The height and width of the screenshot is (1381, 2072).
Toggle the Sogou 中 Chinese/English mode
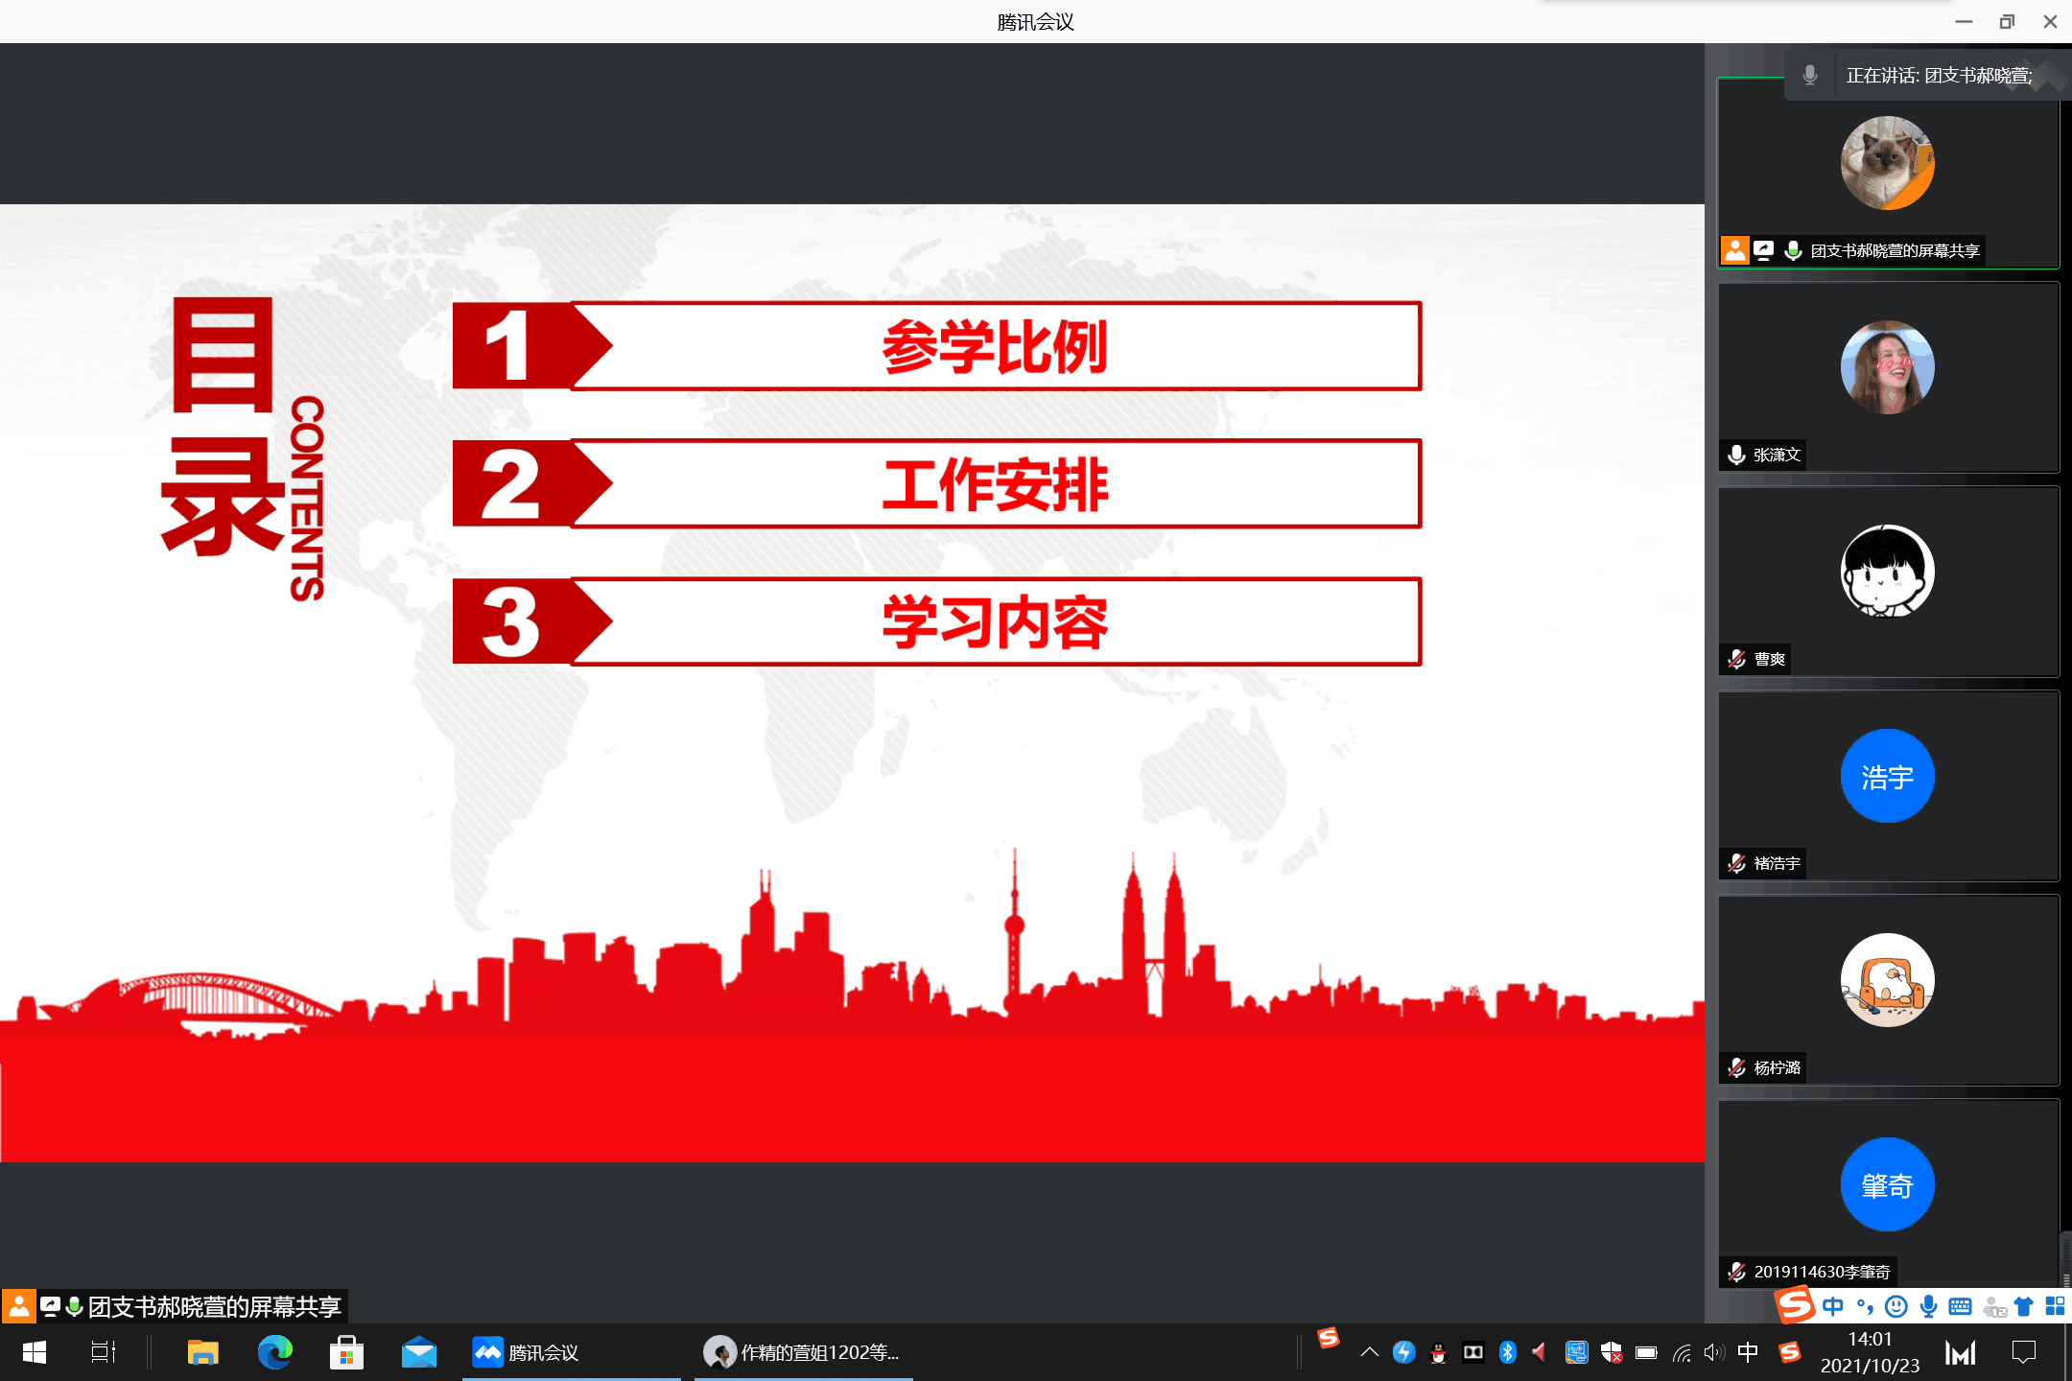click(x=1833, y=1306)
